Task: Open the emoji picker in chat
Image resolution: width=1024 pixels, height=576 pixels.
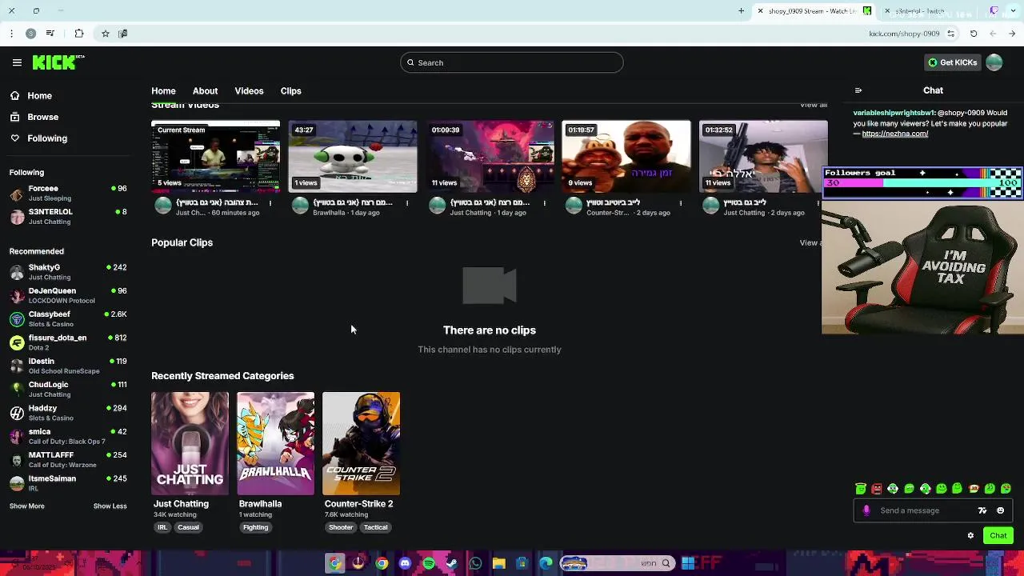Action: [x=1000, y=510]
